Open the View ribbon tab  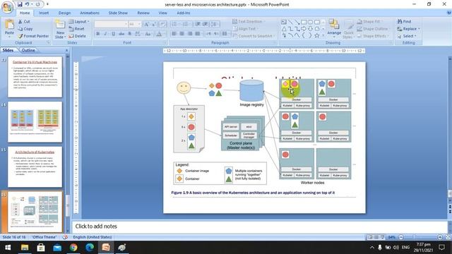pyautogui.click(x=163, y=13)
